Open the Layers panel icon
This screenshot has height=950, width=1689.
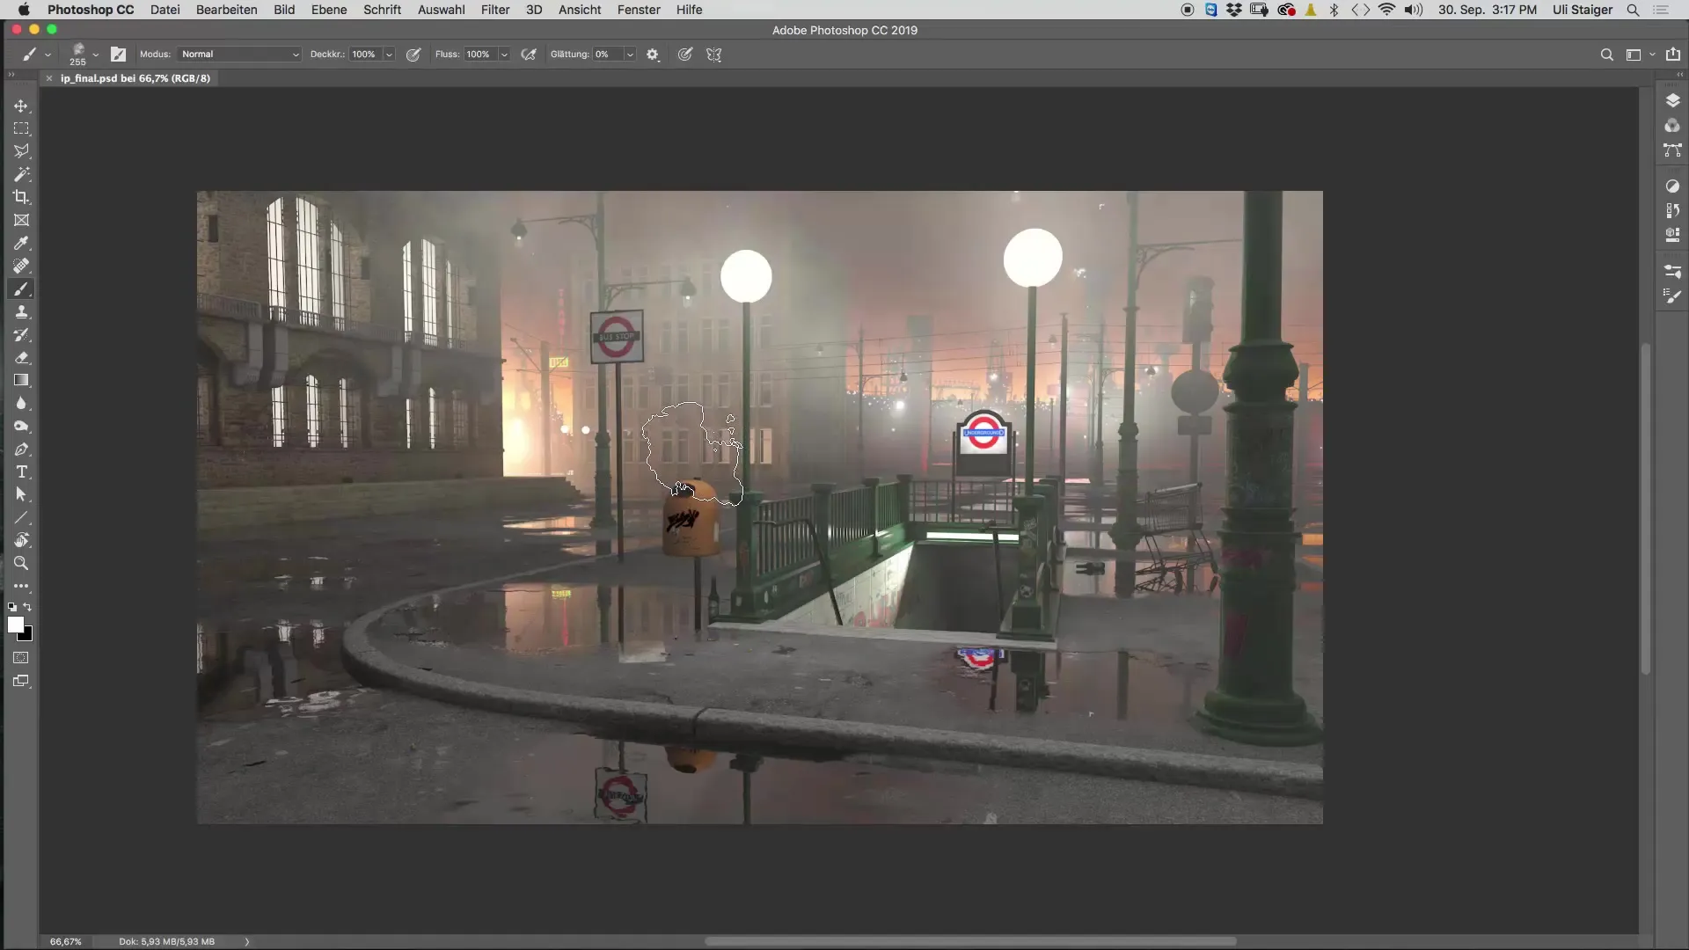pos(1672,101)
